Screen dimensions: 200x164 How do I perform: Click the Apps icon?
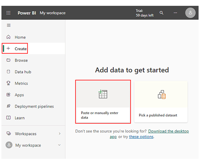point(8,95)
